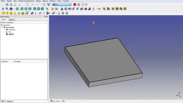Select the Ruled surface tool icon

pos(82,9)
